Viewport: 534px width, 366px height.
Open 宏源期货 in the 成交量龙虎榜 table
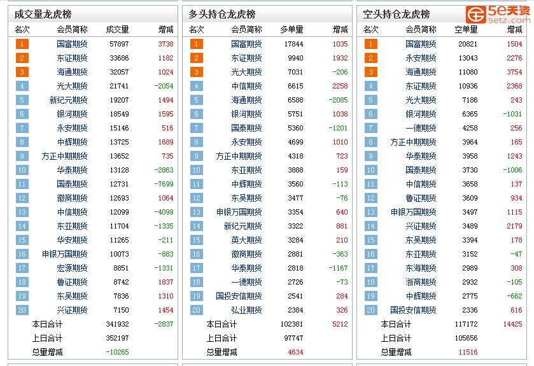coord(72,268)
